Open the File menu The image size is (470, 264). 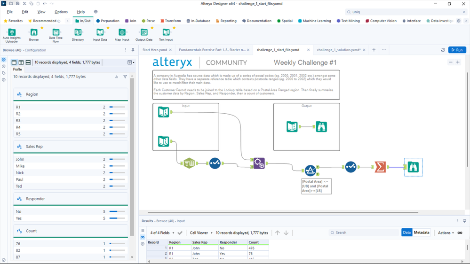(x=9, y=12)
